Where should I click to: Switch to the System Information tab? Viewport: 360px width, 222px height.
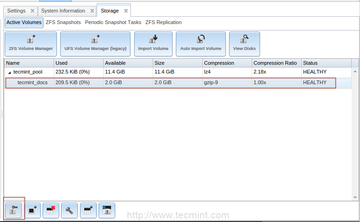pyautogui.click(x=63, y=11)
